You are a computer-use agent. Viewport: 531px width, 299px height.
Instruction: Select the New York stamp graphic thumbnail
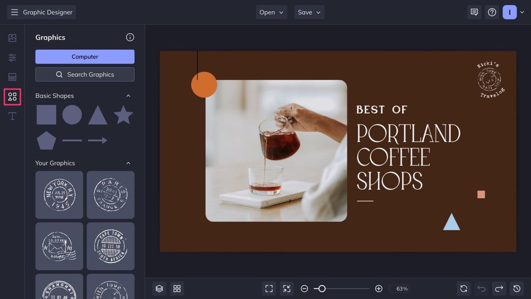click(x=59, y=195)
